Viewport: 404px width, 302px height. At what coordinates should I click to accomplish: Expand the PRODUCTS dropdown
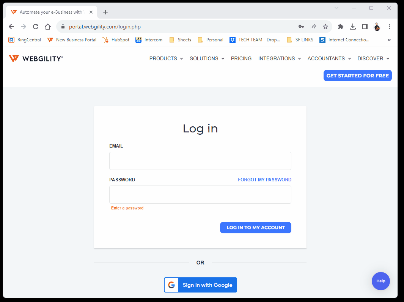click(x=166, y=58)
